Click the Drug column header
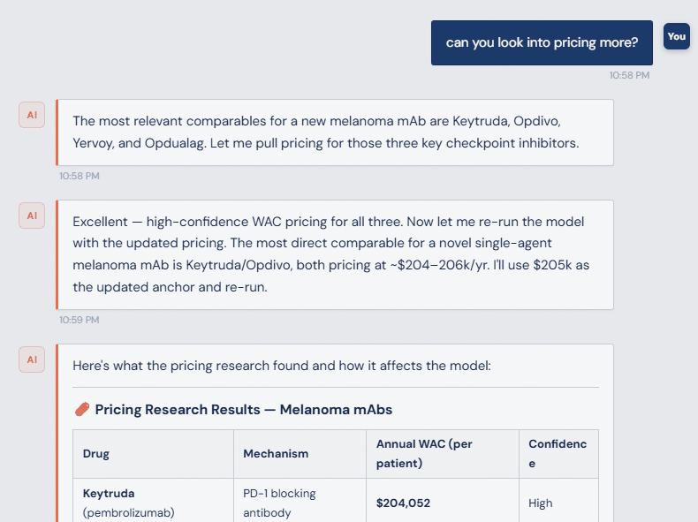Viewport: 698px width, 522px height. (153, 454)
